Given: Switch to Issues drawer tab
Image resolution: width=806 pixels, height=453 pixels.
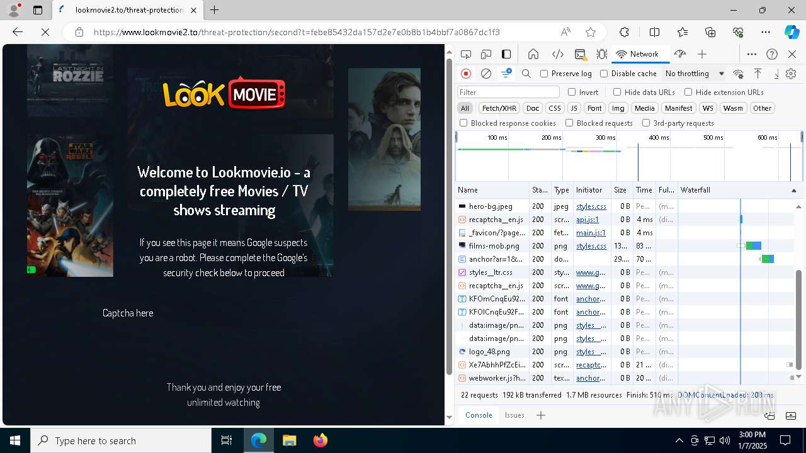Looking at the screenshot, I should coord(514,415).
